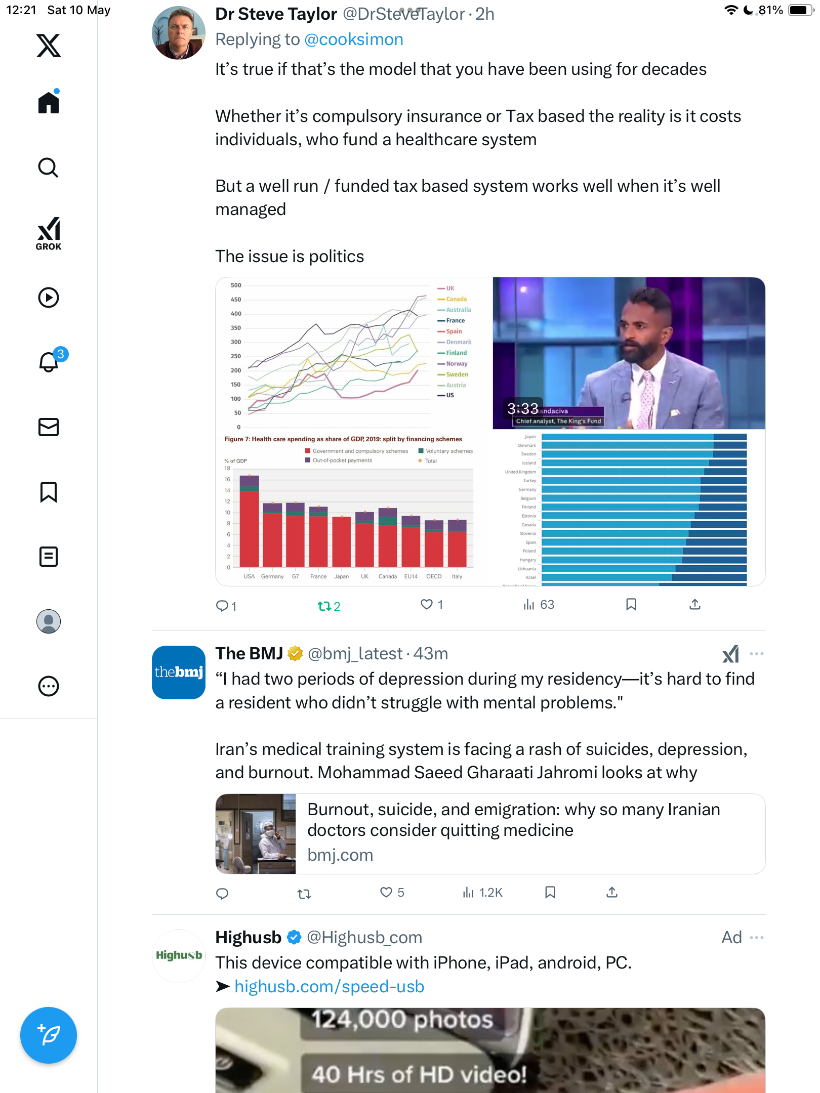Open notifications bell with 3 badge
The height and width of the screenshot is (1093, 820).
51,361
